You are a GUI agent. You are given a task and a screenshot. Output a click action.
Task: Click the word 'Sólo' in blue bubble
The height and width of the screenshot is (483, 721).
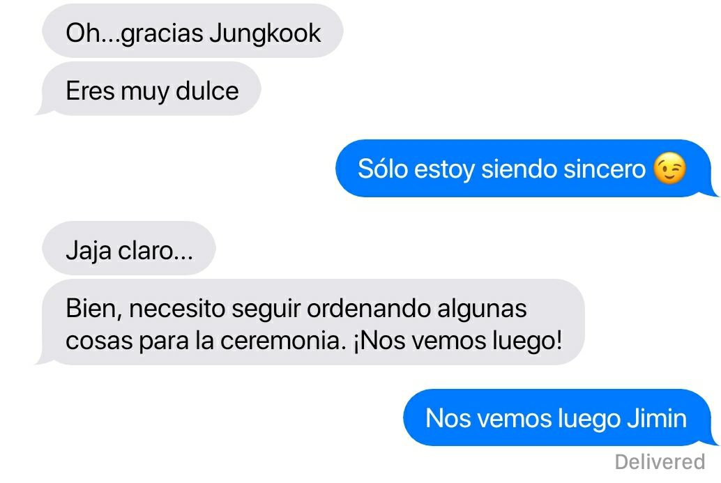(383, 169)
